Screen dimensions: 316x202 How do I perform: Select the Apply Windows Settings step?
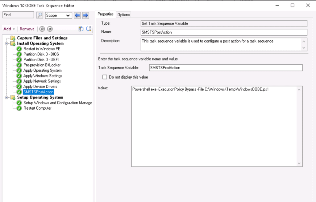point(43,76)
